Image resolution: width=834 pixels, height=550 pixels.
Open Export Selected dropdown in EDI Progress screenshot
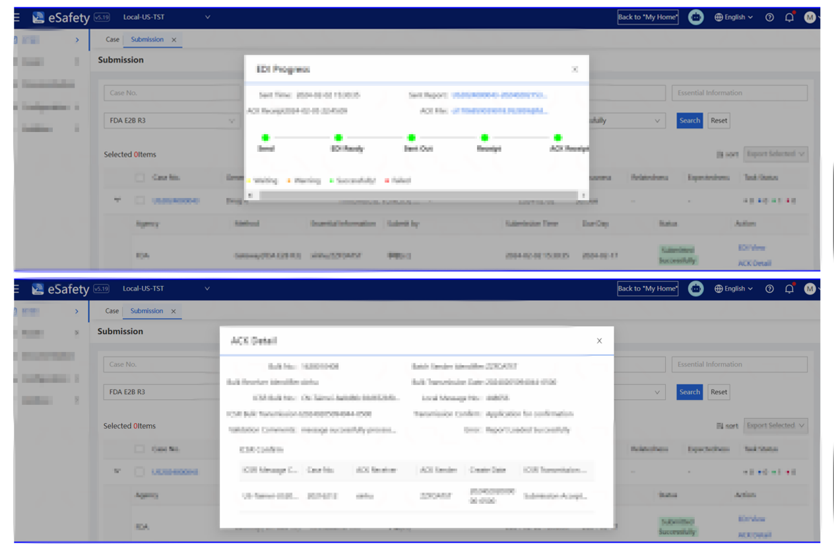[775, 155]
